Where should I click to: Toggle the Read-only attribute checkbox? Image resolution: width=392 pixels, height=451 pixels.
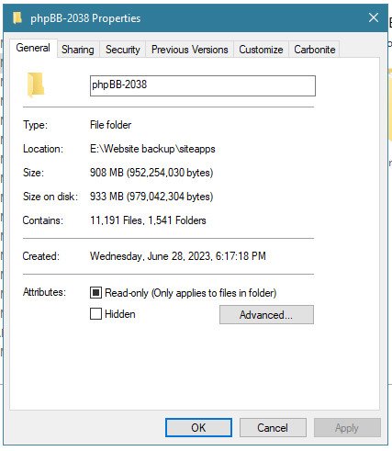coord(95,293)
